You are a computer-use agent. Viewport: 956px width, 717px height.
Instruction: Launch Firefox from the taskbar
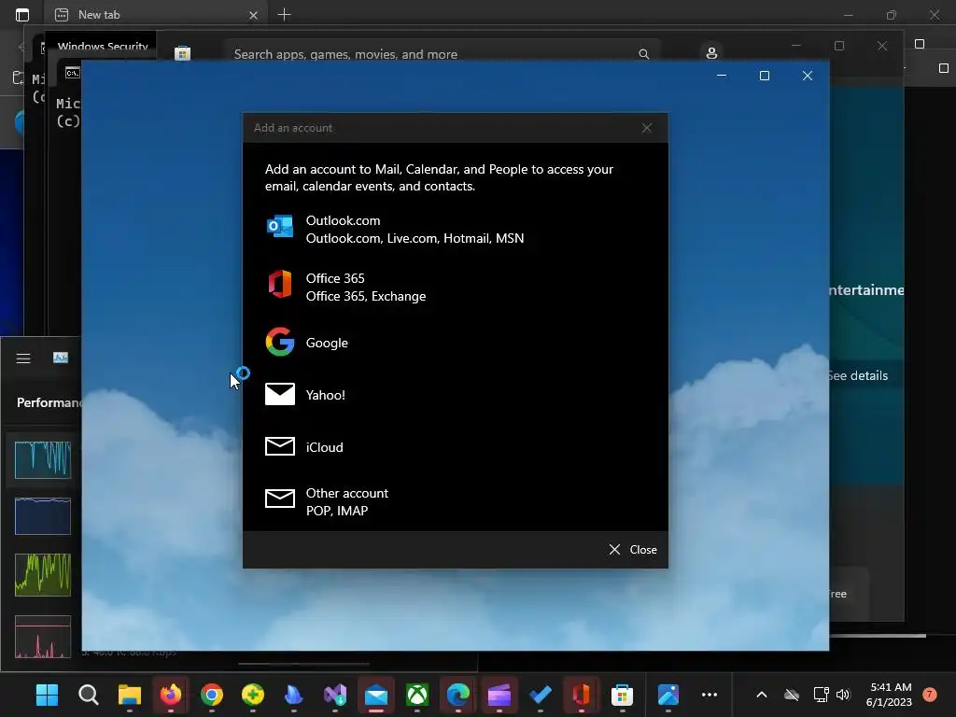(171, 695)
